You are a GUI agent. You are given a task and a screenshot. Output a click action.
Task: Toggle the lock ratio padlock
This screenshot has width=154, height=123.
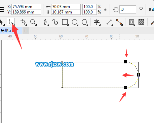coord(105,9)
